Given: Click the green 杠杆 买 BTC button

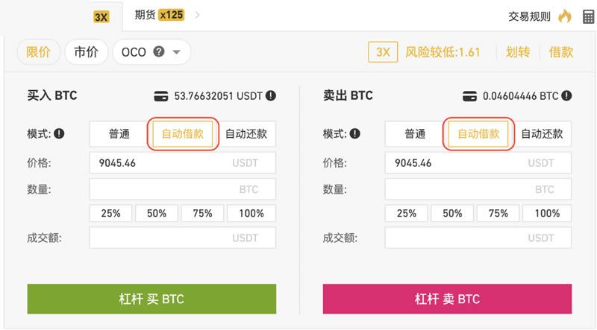Looking at the screenshot, I should click(x=151, y=299).
